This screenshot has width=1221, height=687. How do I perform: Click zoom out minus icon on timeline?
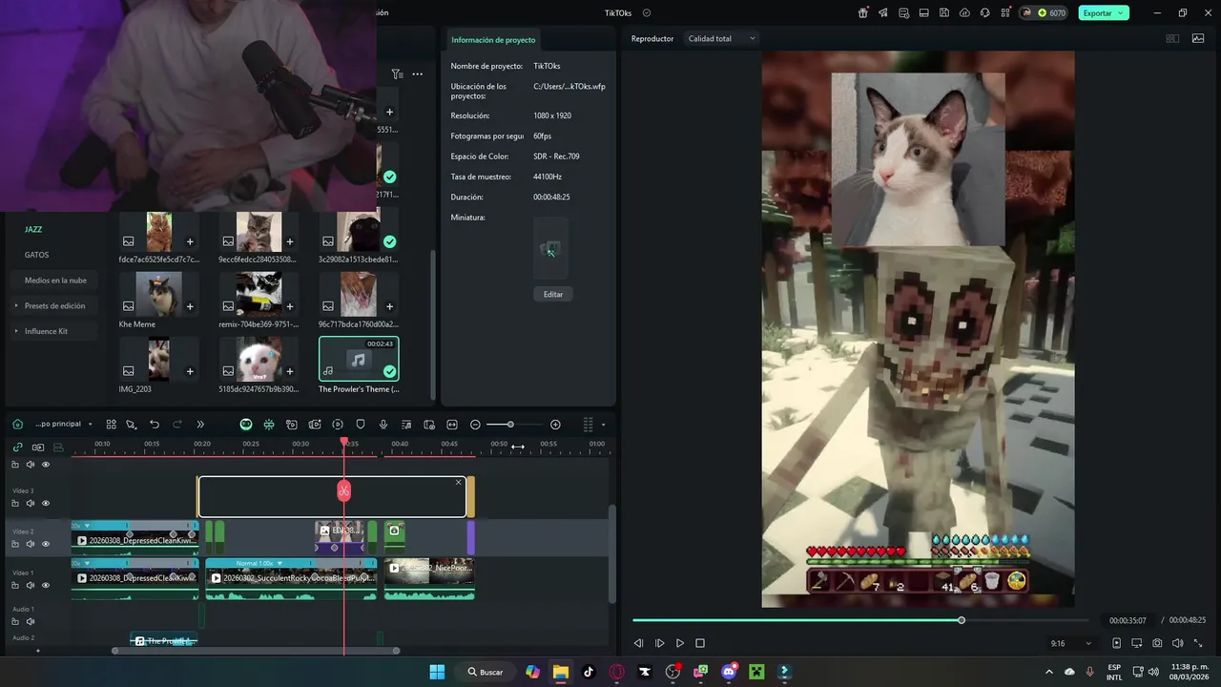click(x=475, y=424)
